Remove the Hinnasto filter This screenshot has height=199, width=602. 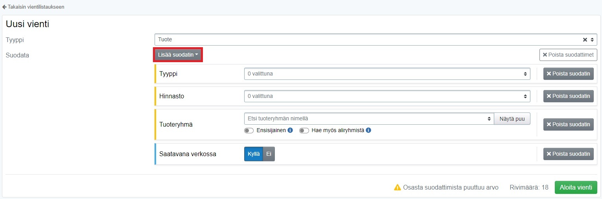click(568, 96)
